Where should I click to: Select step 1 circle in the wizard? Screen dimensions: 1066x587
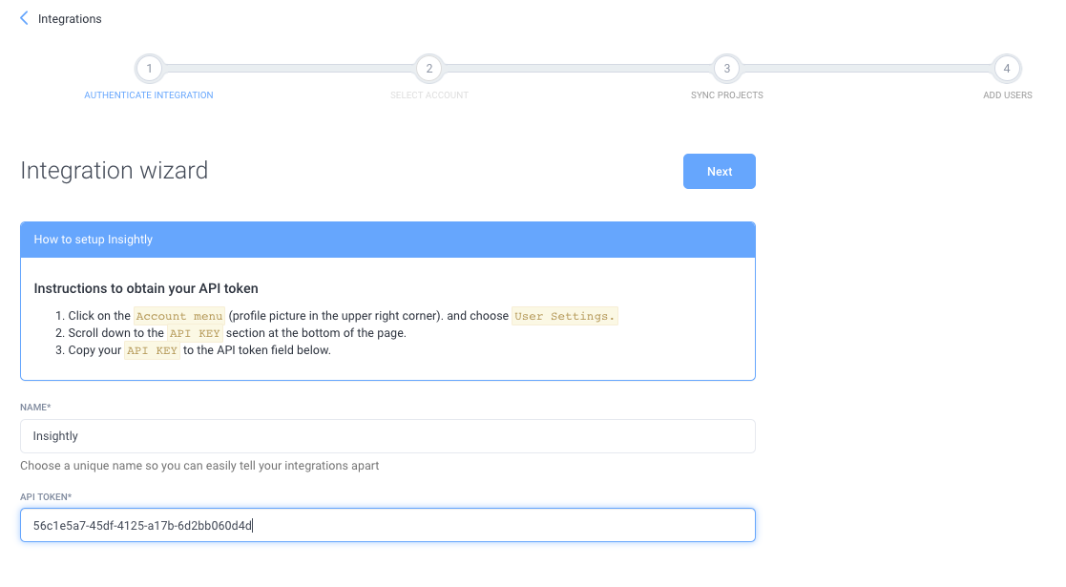[149, 68]
